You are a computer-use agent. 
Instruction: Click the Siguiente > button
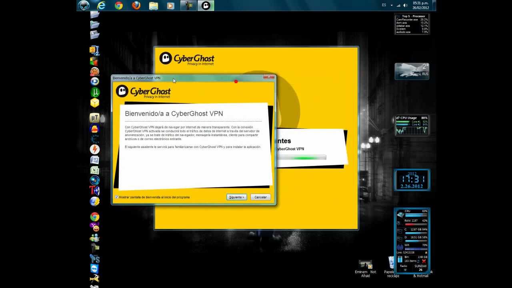click(x=236, y=197)
